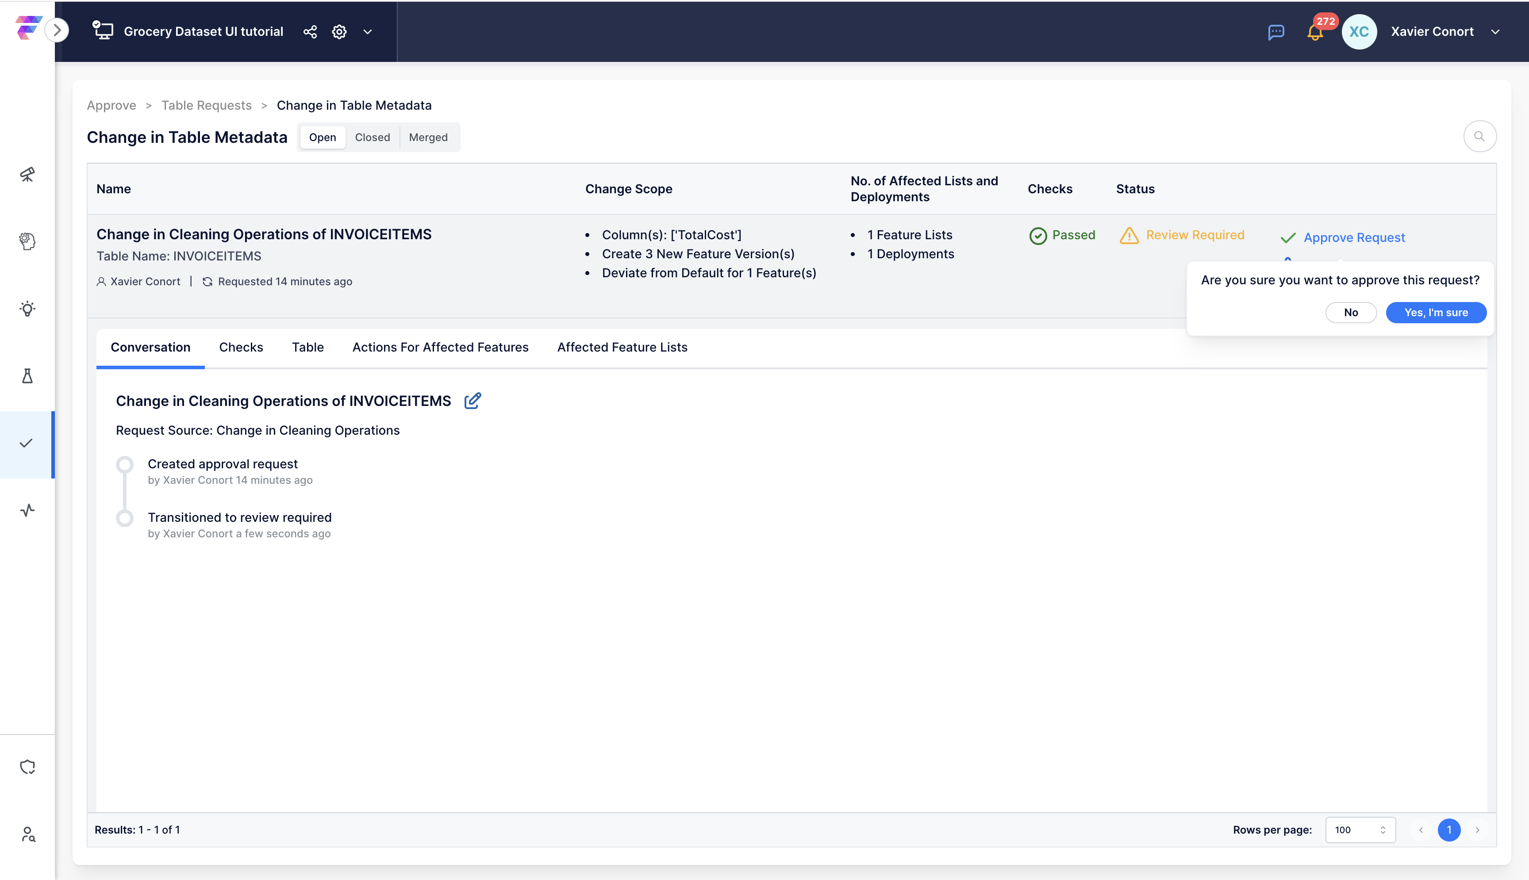Click Column(s): ['TotalCost'] text
This screenshot has height=880, width=1529.
click(671, 234)
